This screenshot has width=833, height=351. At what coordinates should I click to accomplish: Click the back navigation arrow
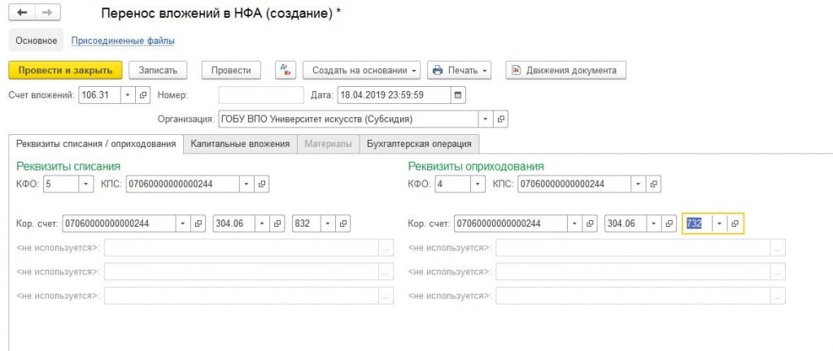click(22, 14)
